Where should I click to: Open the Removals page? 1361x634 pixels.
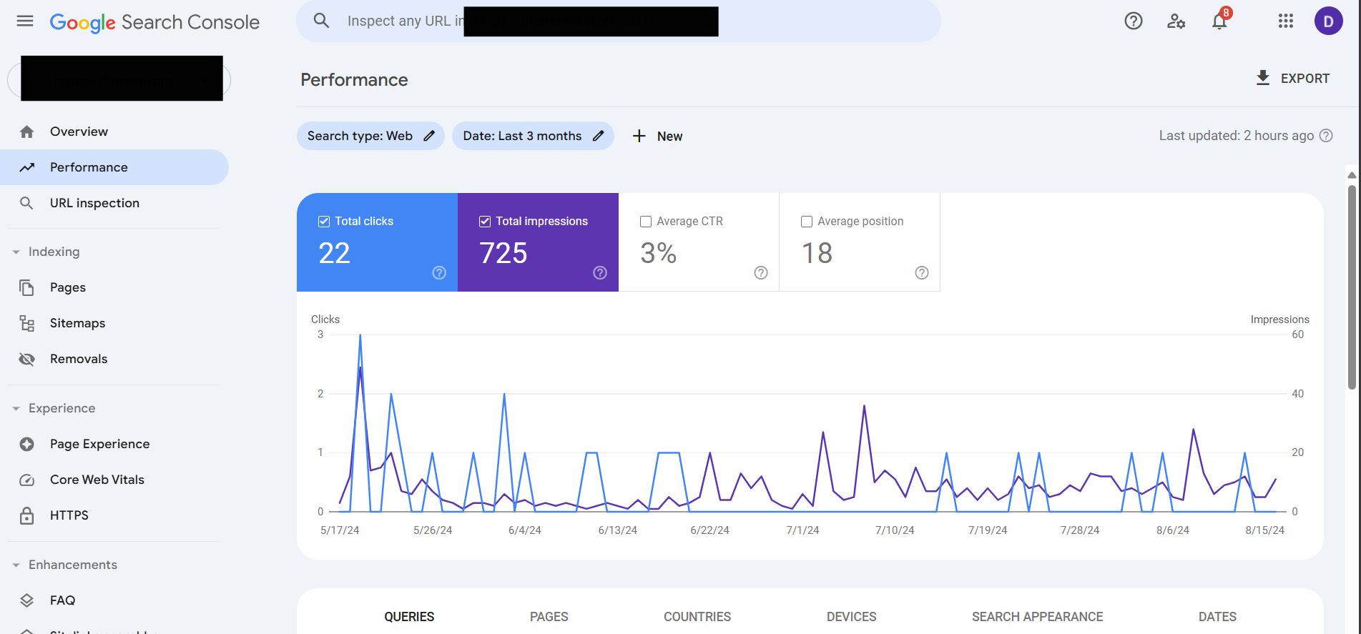[x=114, y=359]
